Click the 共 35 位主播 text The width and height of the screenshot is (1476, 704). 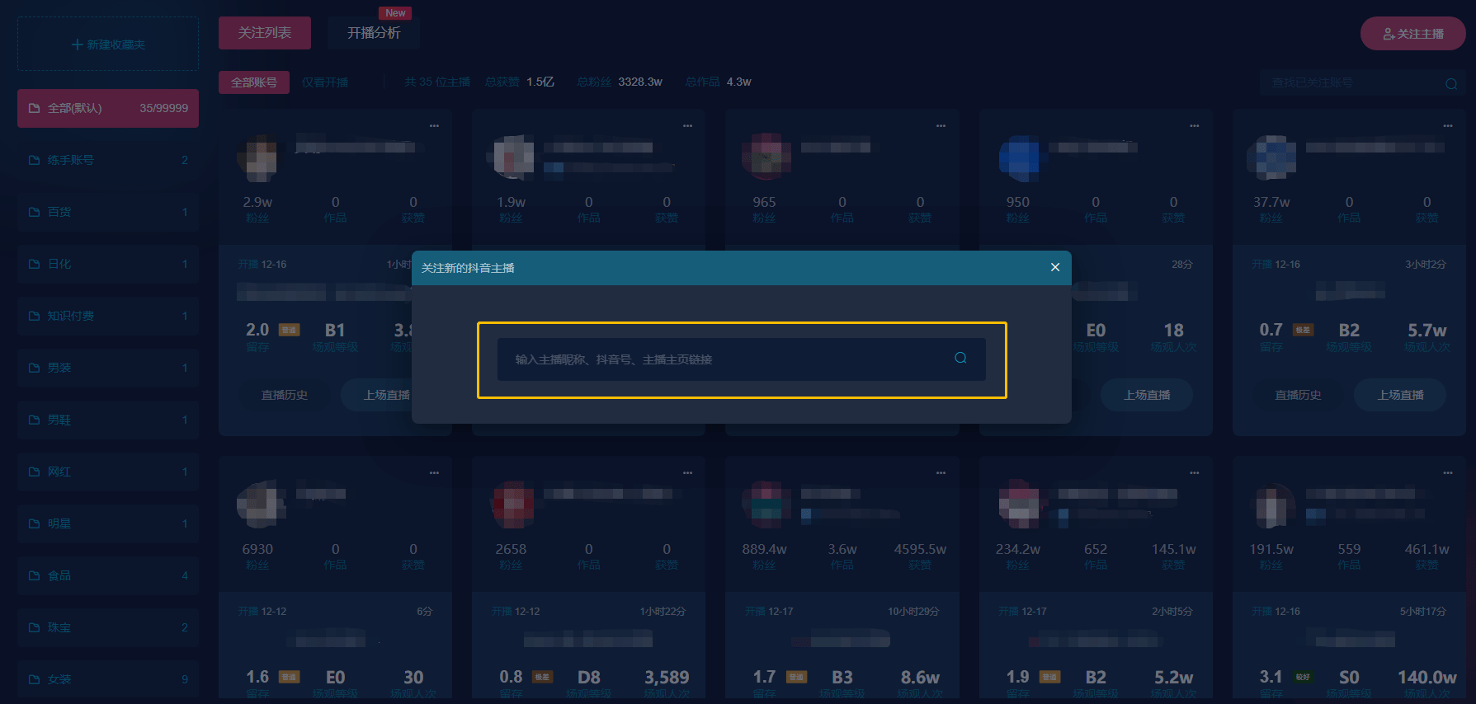point(437,82)
